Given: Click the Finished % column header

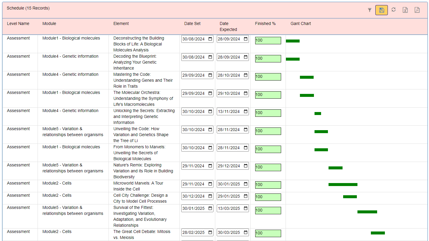Looking at the screenshot, I should 265,23.
